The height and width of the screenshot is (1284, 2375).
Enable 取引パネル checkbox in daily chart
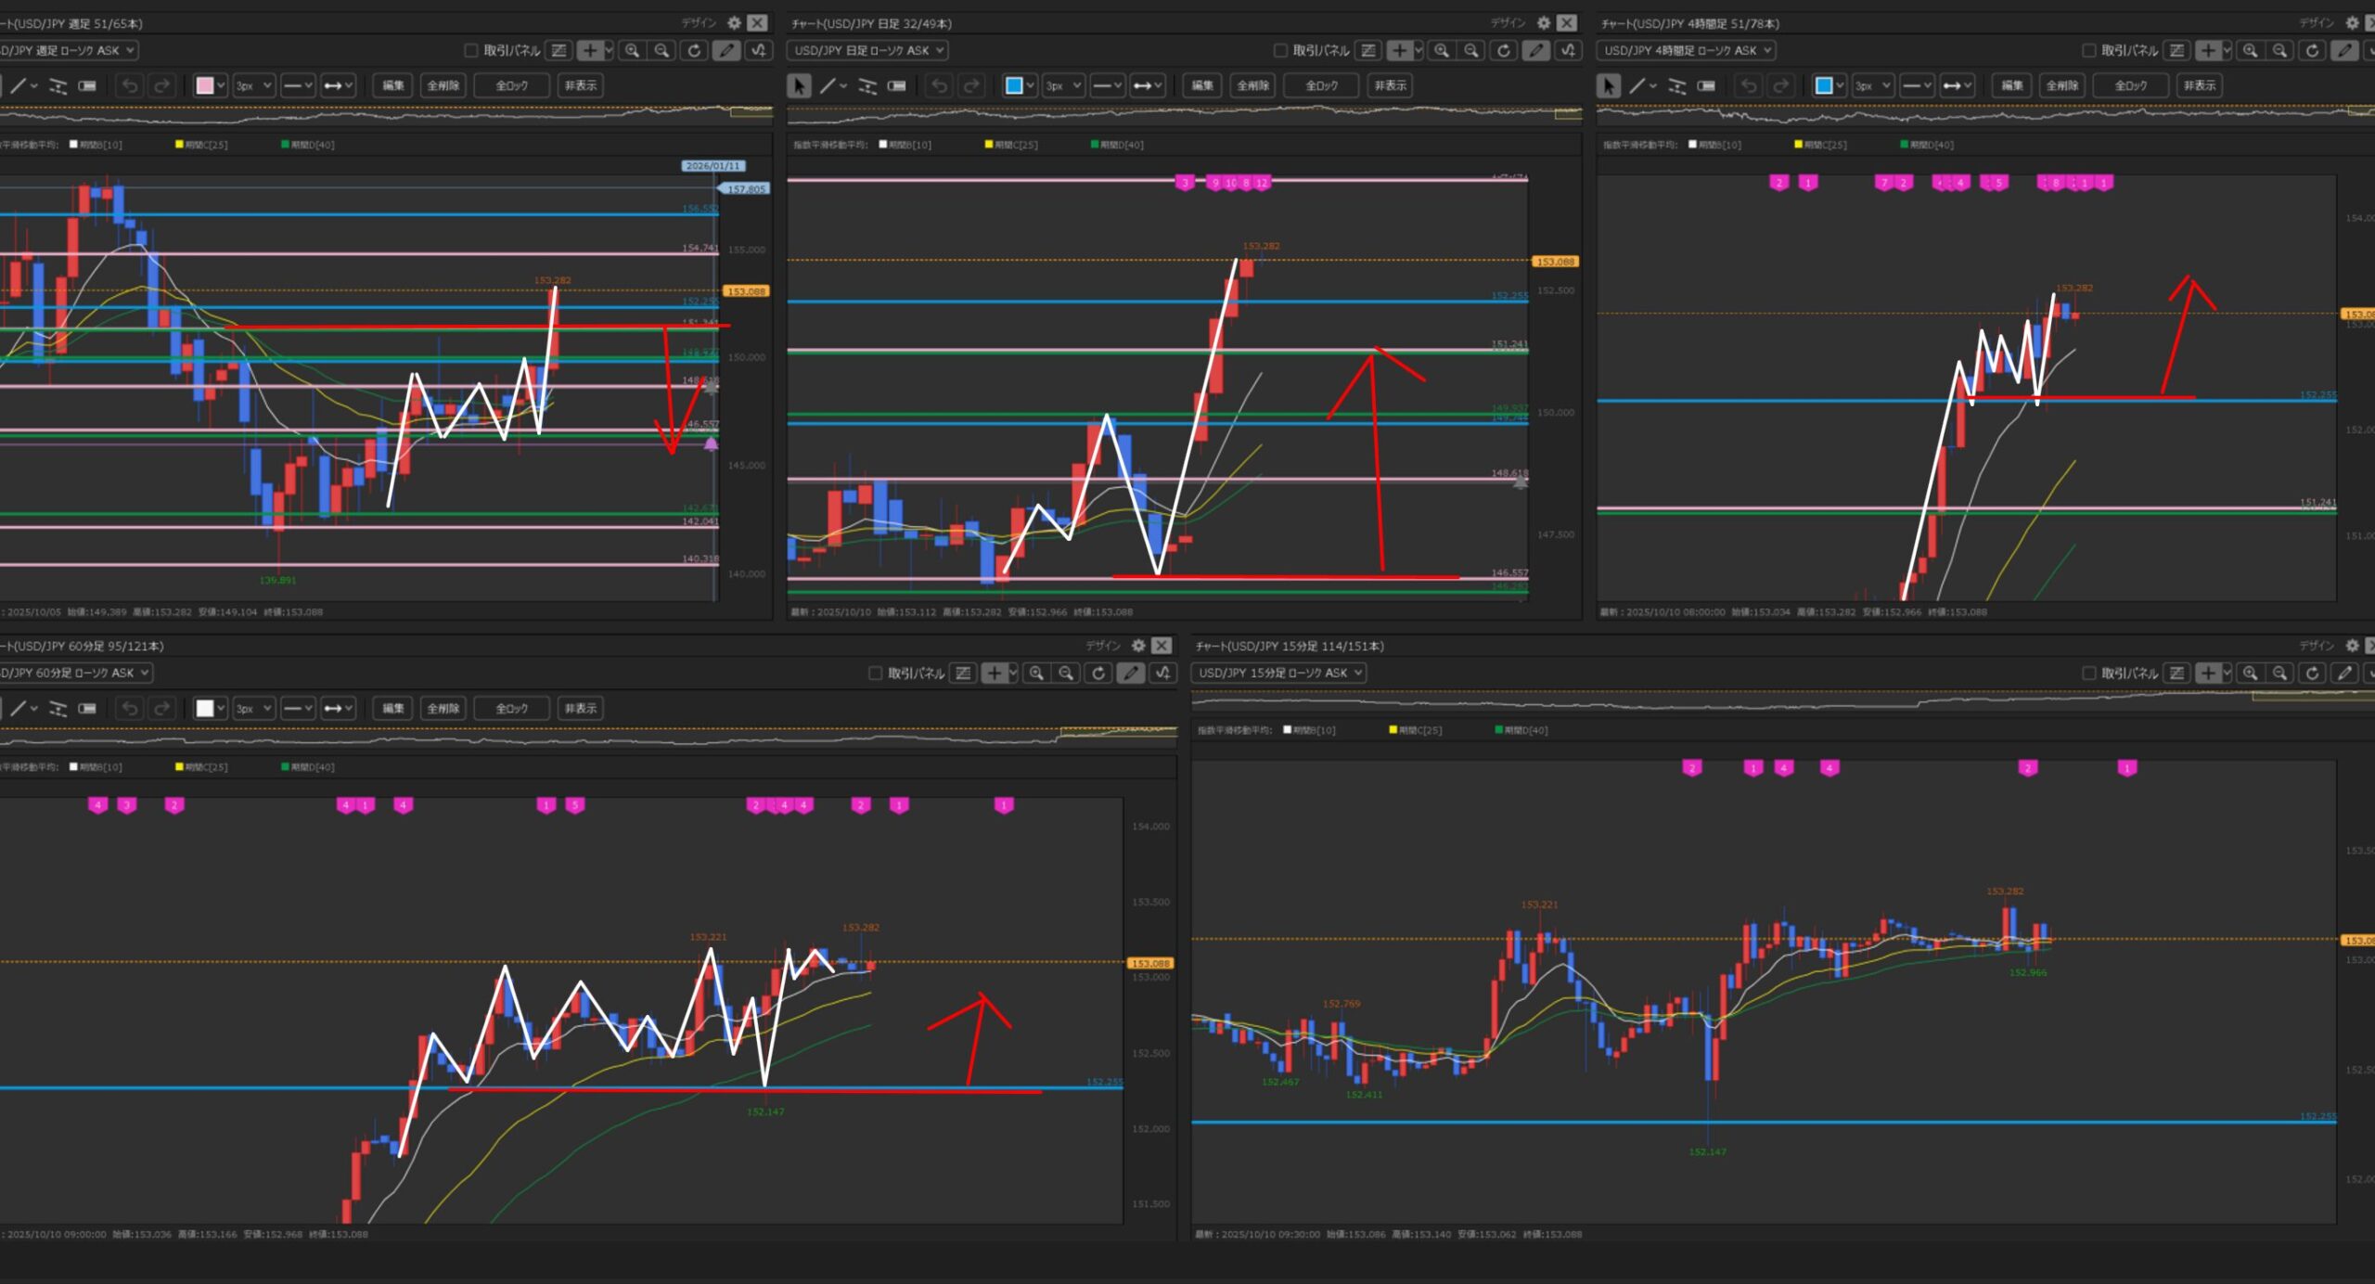[x=1280, y=51]
